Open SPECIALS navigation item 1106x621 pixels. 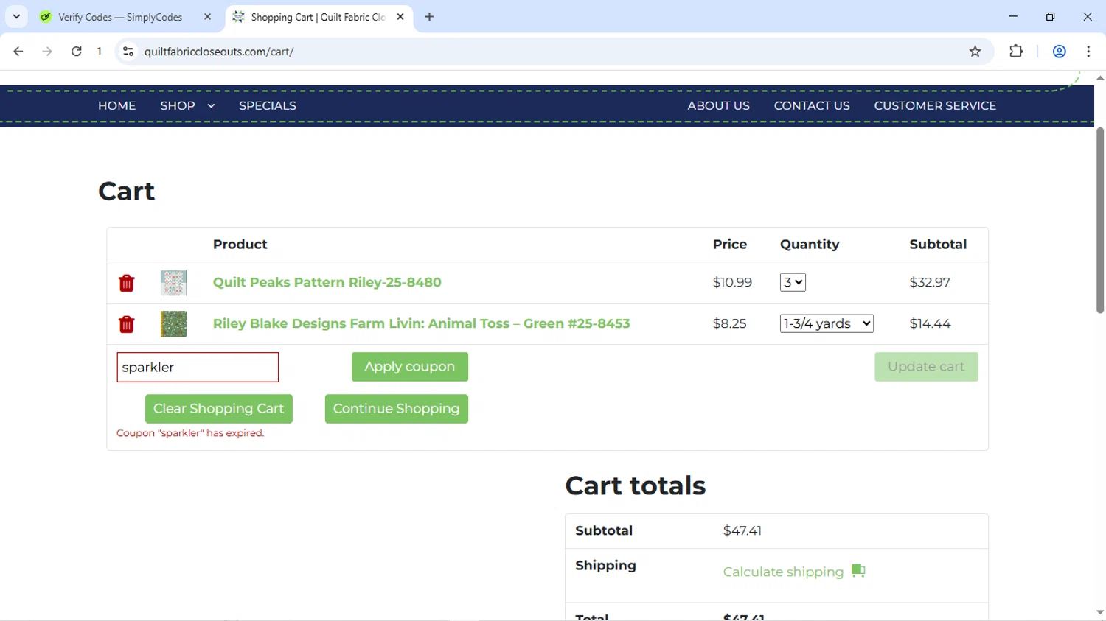[x=268, y=106]
